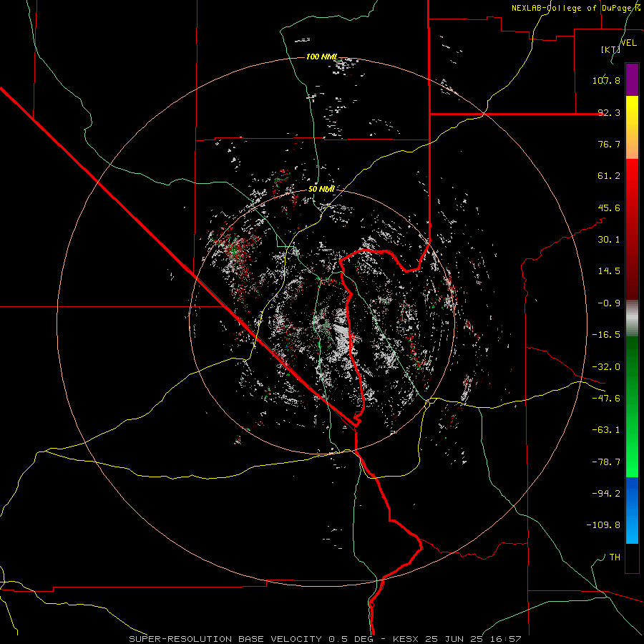The height and width of the screenshot is (644, 644).
Task: Click the TH threshold label
Action: coord(615,557)
